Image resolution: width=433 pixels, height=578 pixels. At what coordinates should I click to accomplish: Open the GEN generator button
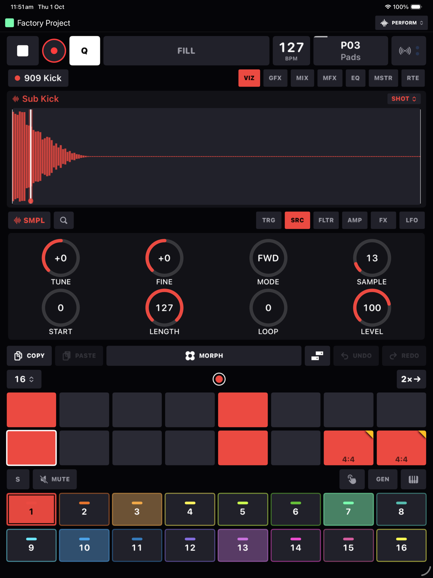[x=383, y=479]
